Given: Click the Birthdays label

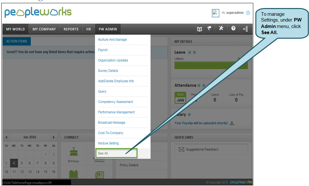Looking at the screenshot, I should (73, 161).
